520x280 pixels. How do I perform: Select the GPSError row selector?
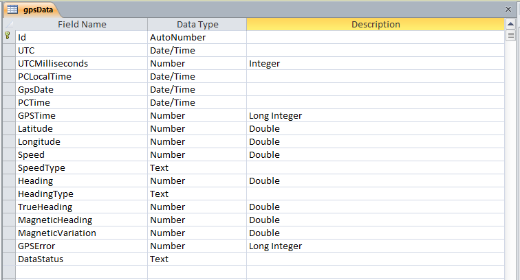click(9, 246)
